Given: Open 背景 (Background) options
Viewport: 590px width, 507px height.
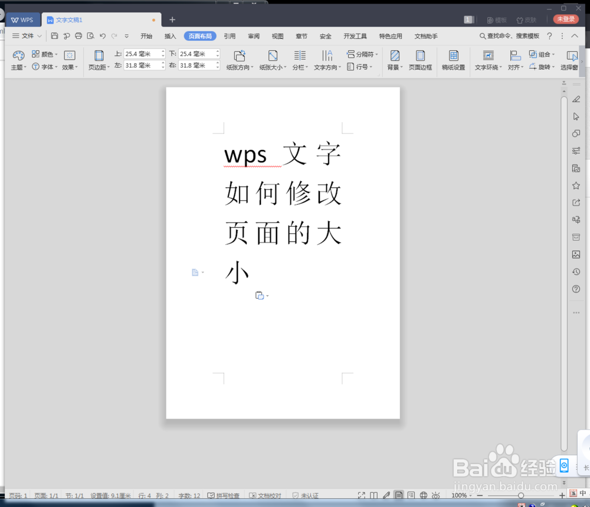Looking at the screenshot, I should [x=395, y=60].
